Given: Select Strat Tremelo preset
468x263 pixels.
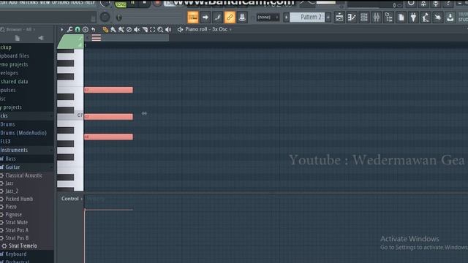Looking at the screenshot, I should click(x=23, y=245).
